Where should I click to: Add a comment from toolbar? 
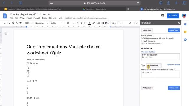click(x=102, y=23)
